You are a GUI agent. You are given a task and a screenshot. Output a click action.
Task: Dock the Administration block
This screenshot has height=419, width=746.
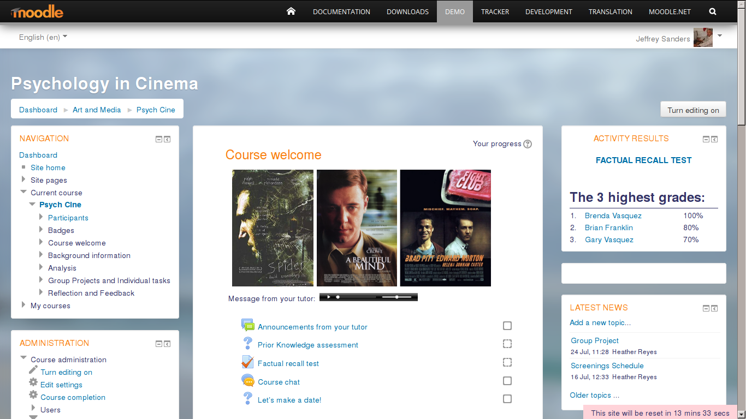click(167, 344)
